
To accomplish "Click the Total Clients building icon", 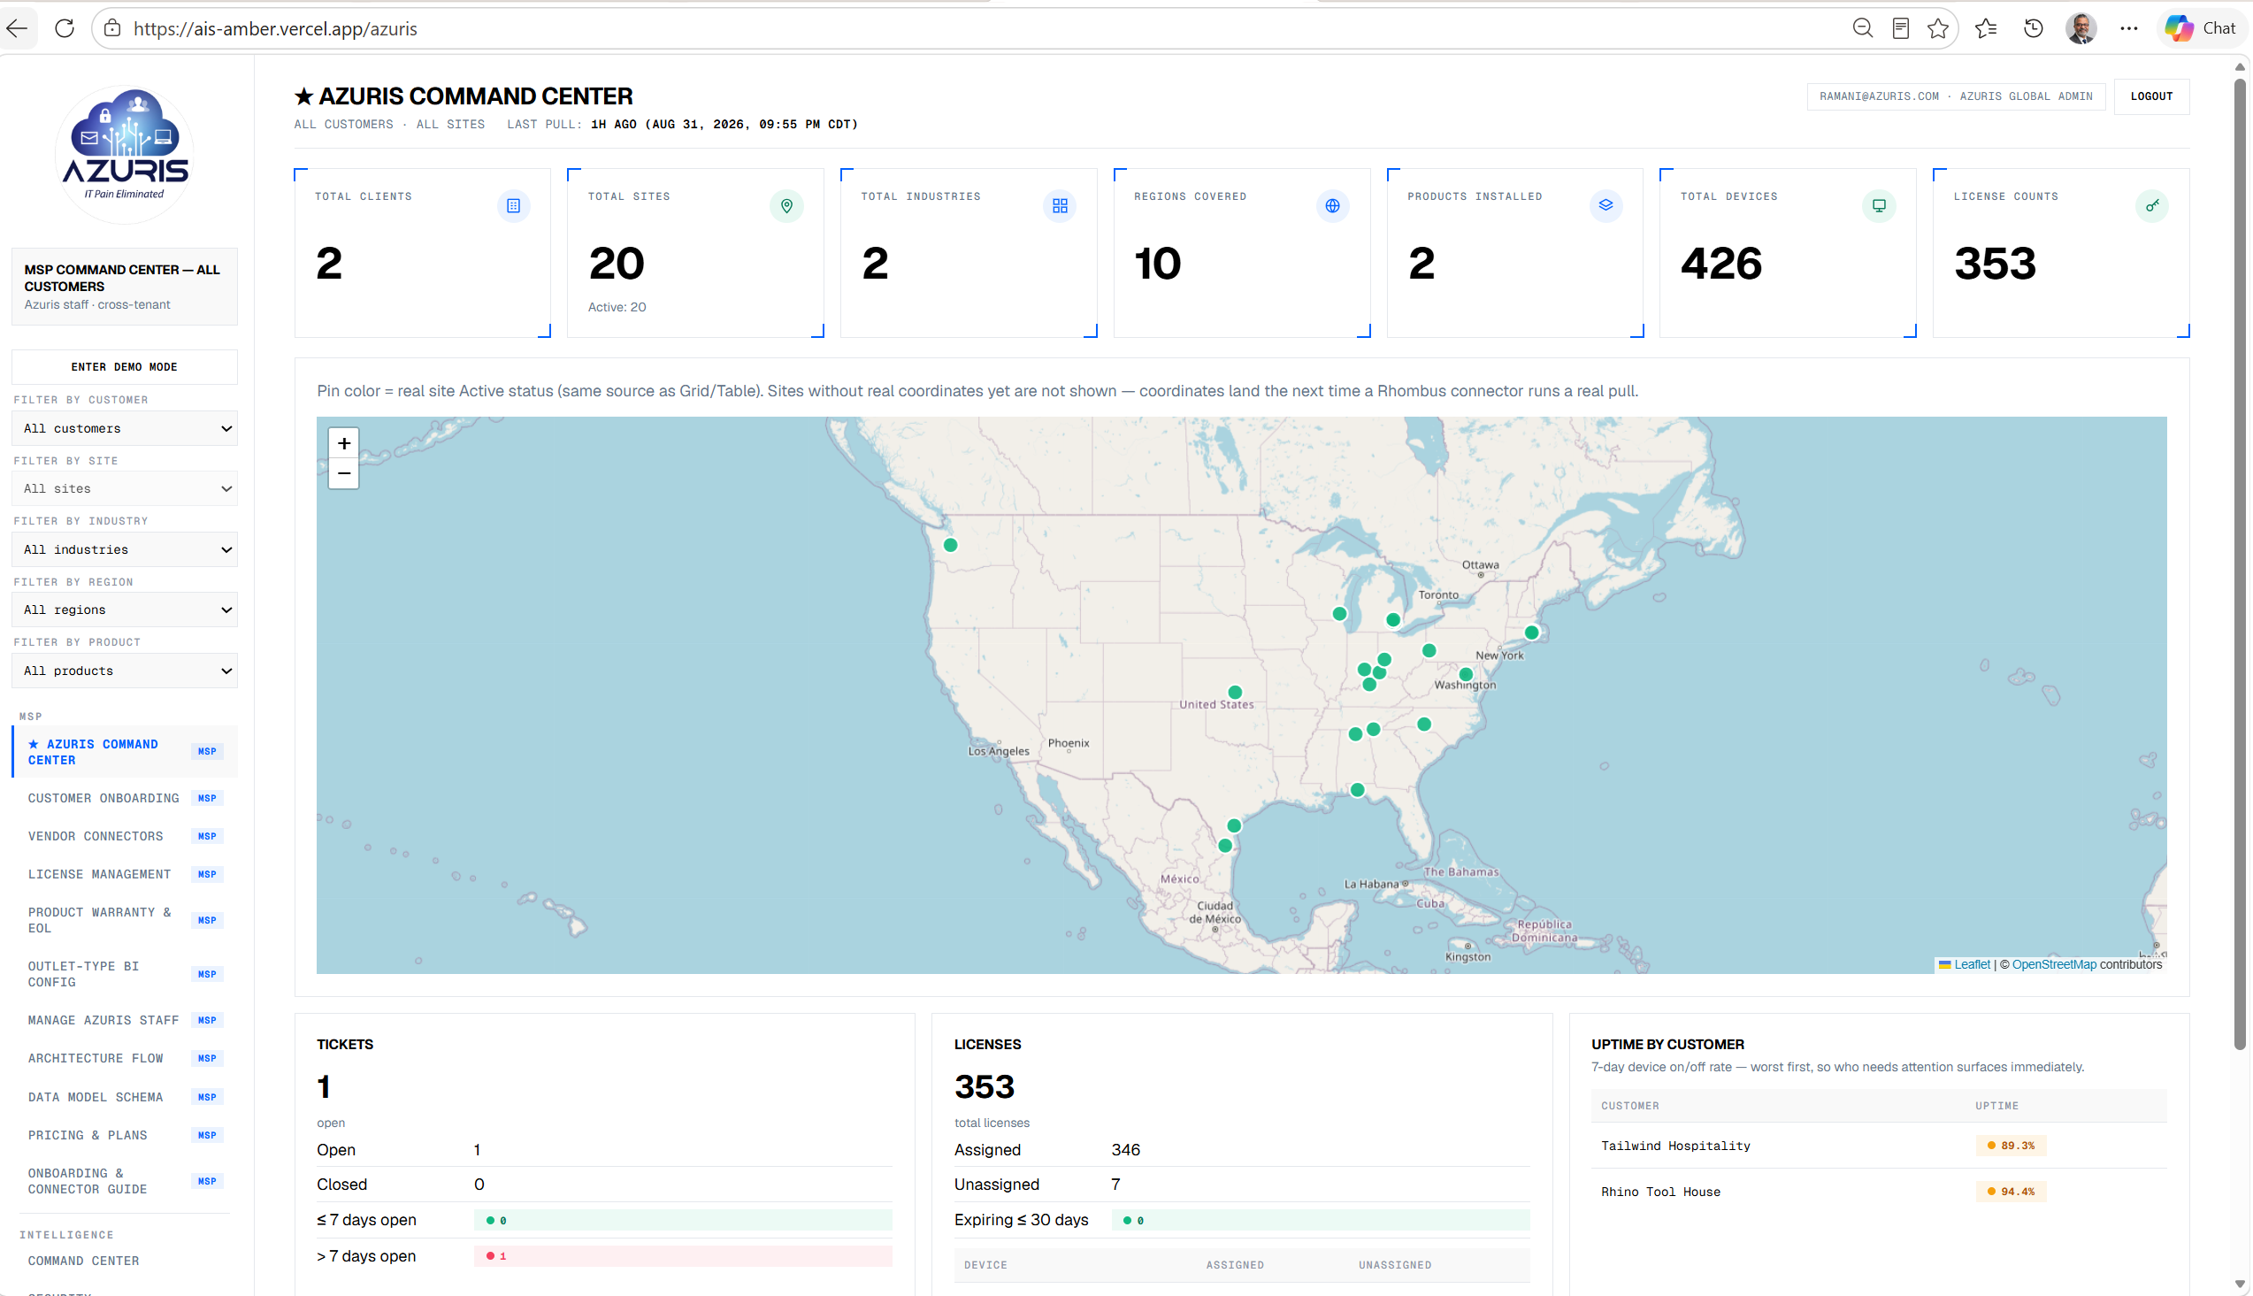I will (x=513, y=205).
